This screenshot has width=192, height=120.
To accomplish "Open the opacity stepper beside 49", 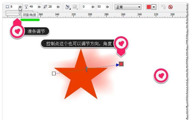I will pyautogui.click(x=39, y=7).
